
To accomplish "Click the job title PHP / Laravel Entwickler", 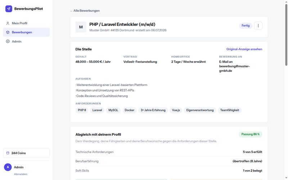I will [x=122, y=24].
